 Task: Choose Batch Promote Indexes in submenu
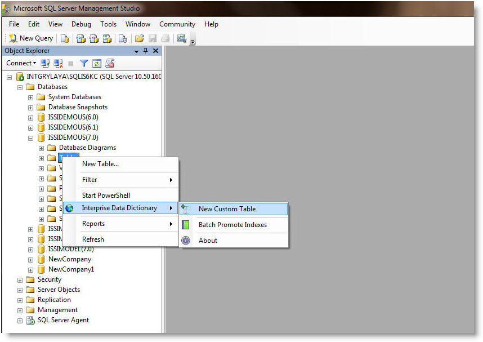point(232,225)
